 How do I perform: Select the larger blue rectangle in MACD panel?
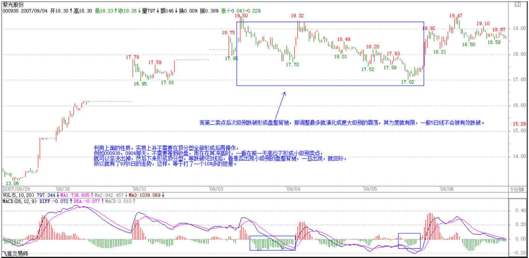coord(272,243)
